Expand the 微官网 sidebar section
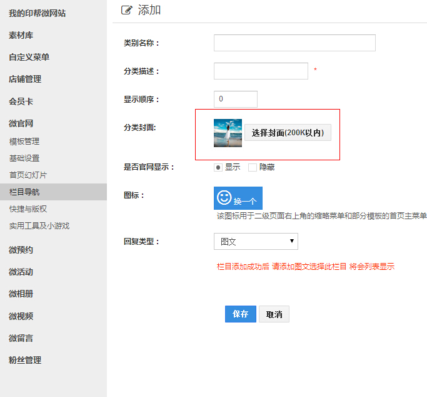 [x=21, y=123]
